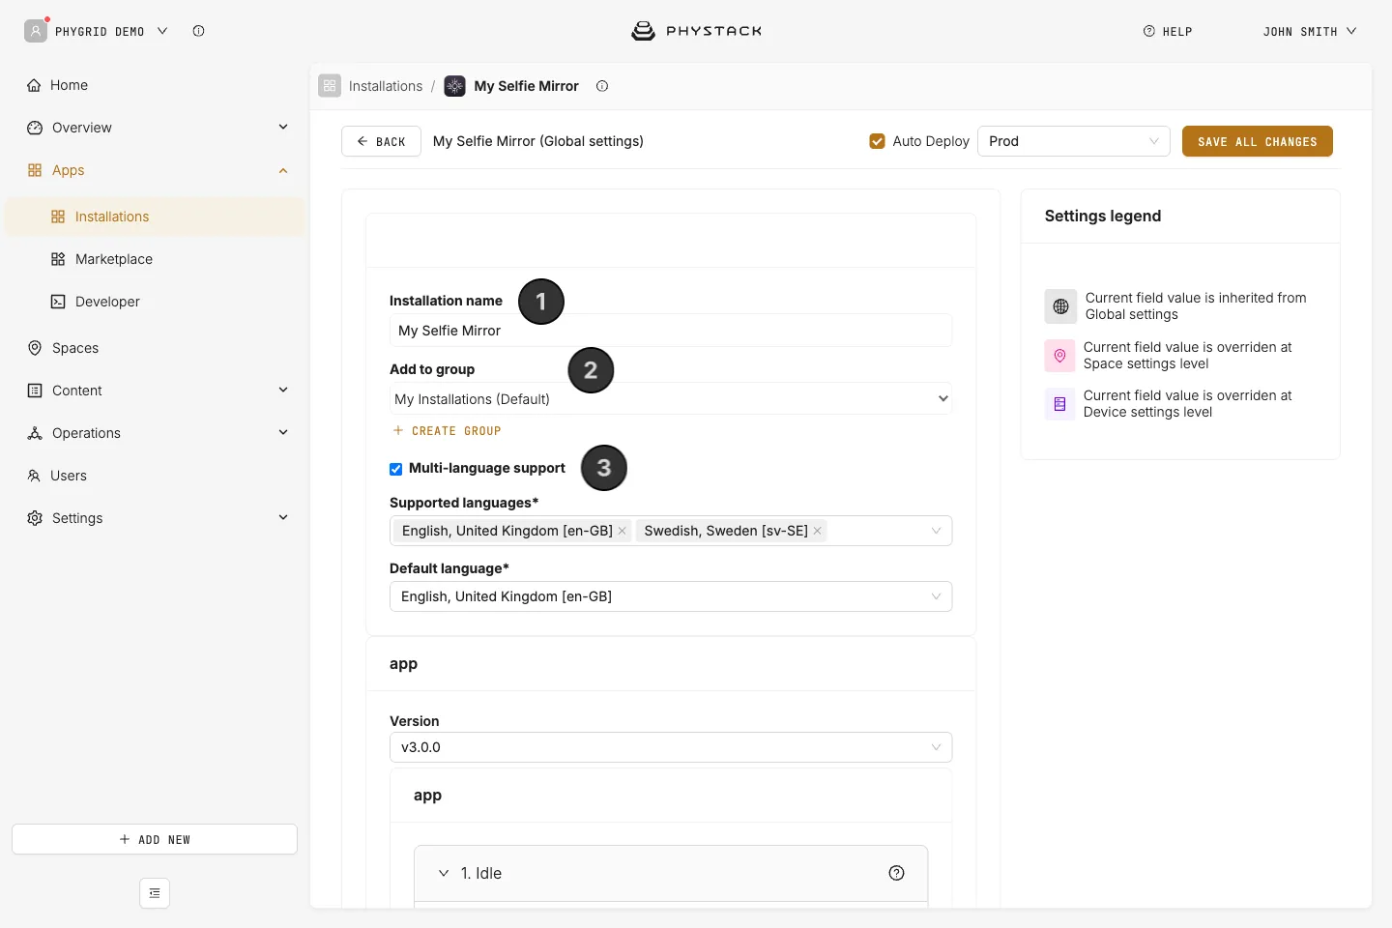This screenshot has height=928, width=1392.
Task: Open the Add to group dropdown
Action: pos(671,398)
